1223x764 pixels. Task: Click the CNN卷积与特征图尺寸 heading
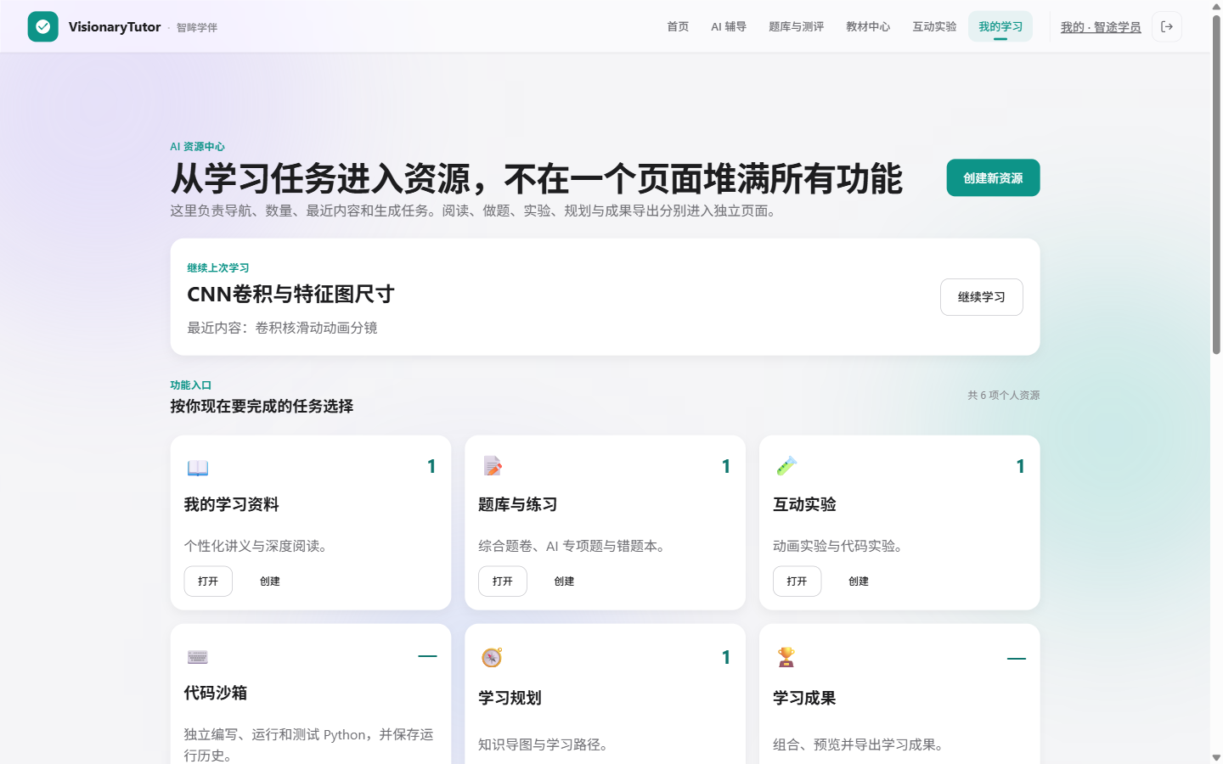coord(290,295)
